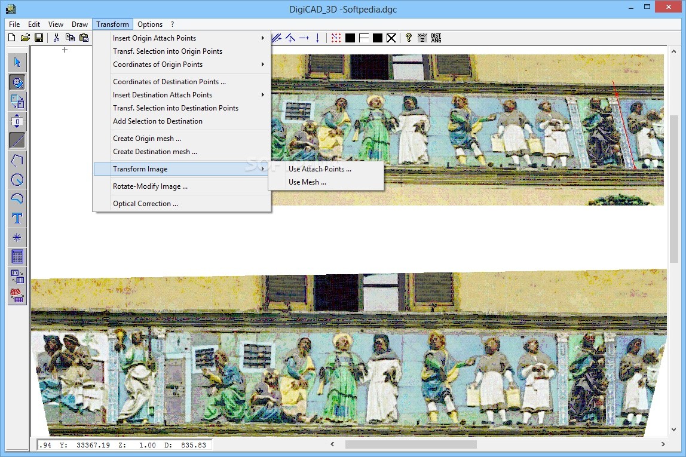
Task: Choose Optical Correction
Action: (x=182, y=204)
